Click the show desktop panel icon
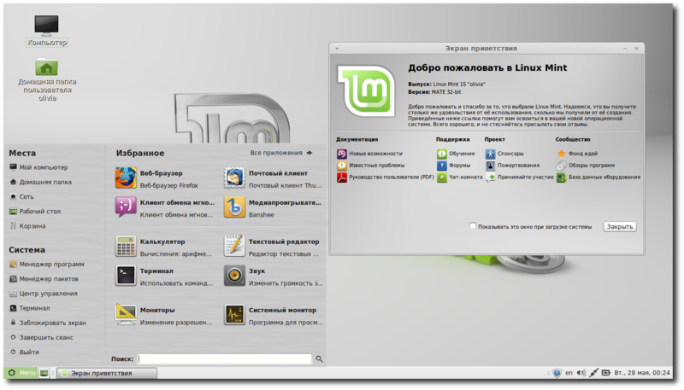Image resolution: width=684 pixels, height=390 pixels. tap(44, 374)
